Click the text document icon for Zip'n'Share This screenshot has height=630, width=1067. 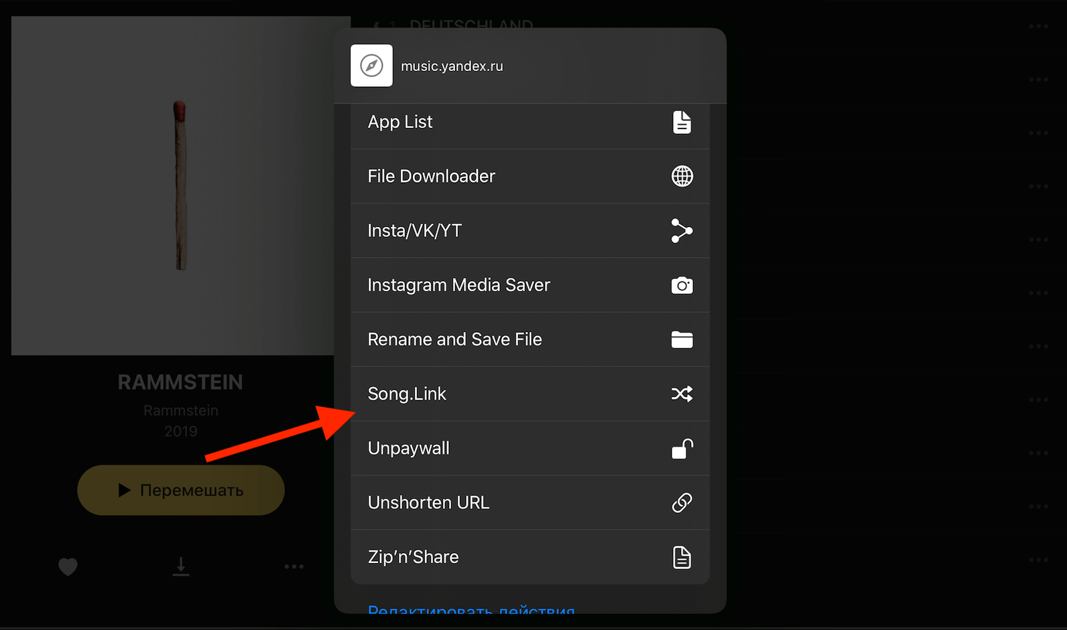(x=682, y=557)
